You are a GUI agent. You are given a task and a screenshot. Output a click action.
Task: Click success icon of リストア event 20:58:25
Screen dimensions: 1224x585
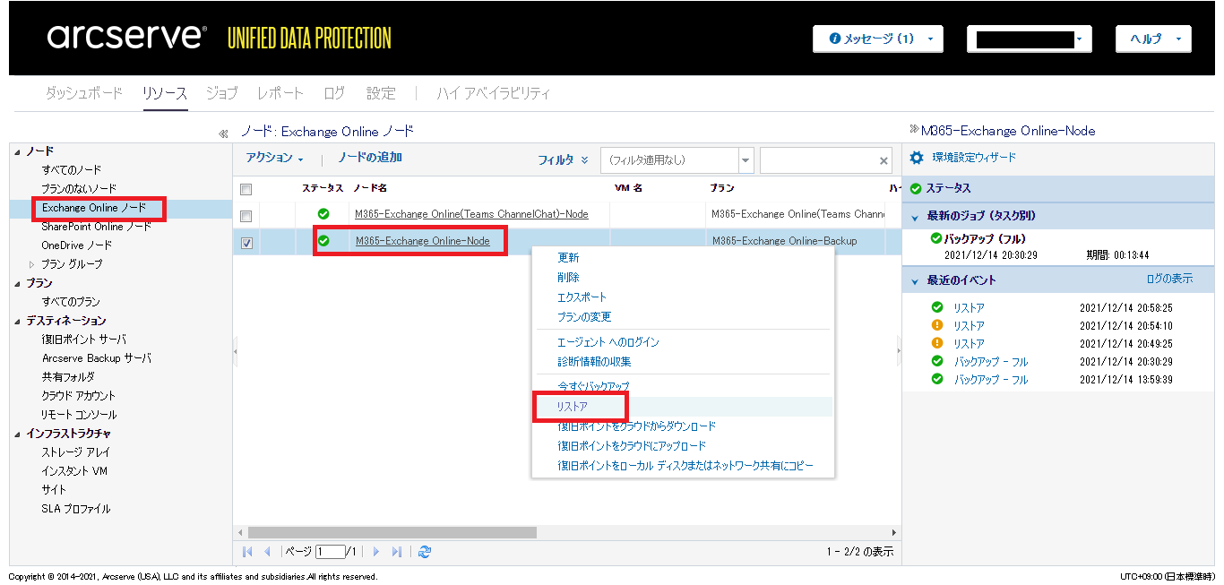937,307
